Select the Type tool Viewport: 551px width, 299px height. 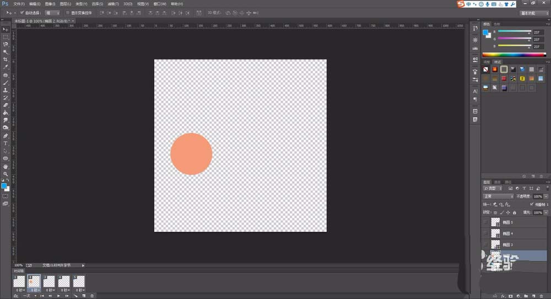pyautogui.click(x=6, y=143)
